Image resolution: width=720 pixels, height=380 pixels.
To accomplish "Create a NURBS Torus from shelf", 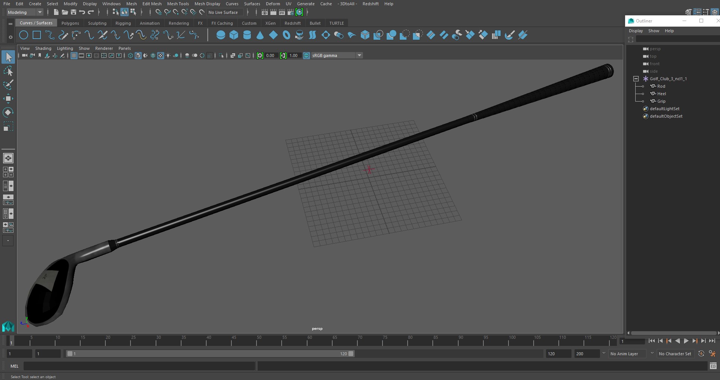I will click(286, 35).
